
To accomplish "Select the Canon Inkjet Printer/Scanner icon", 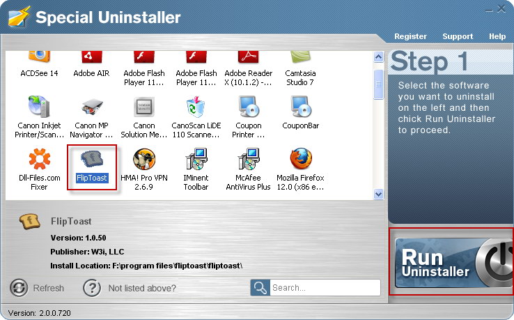I will pos(39,107).
